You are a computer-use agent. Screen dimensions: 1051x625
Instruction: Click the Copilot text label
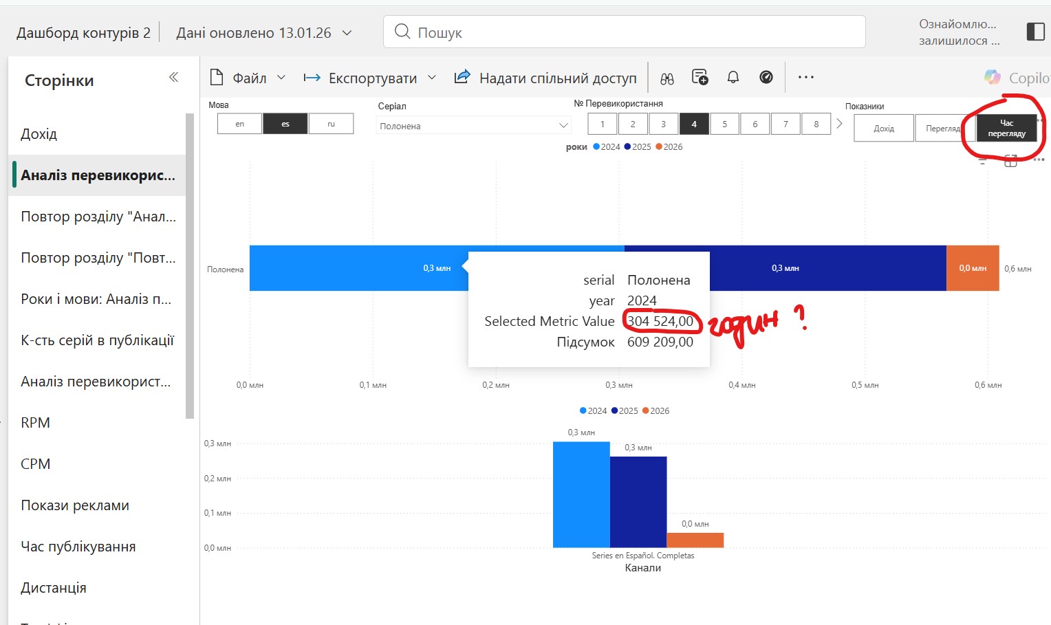(x=1030, y=78)
